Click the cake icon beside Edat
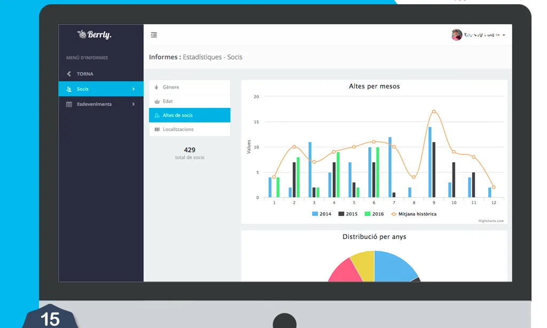Image resolution: width=547 pixels, height=328 pixels. click(157, 101)
